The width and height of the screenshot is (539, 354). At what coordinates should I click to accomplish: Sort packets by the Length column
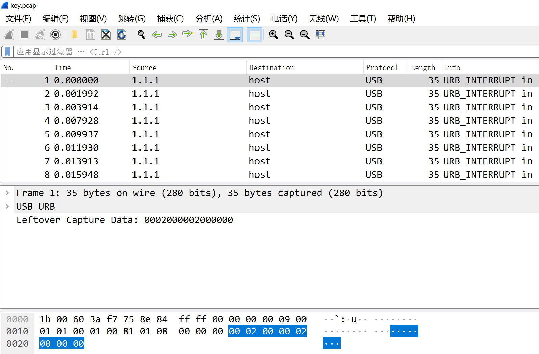pos(425,67)
